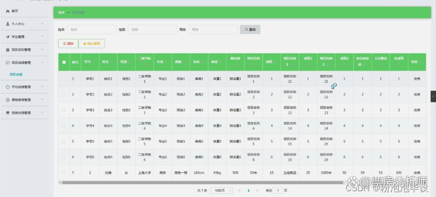Sort the table by 班级 column header
Image resolution: width=436 pixels, height=197 pixels.
pyautogui.click(x=181, y=62)
